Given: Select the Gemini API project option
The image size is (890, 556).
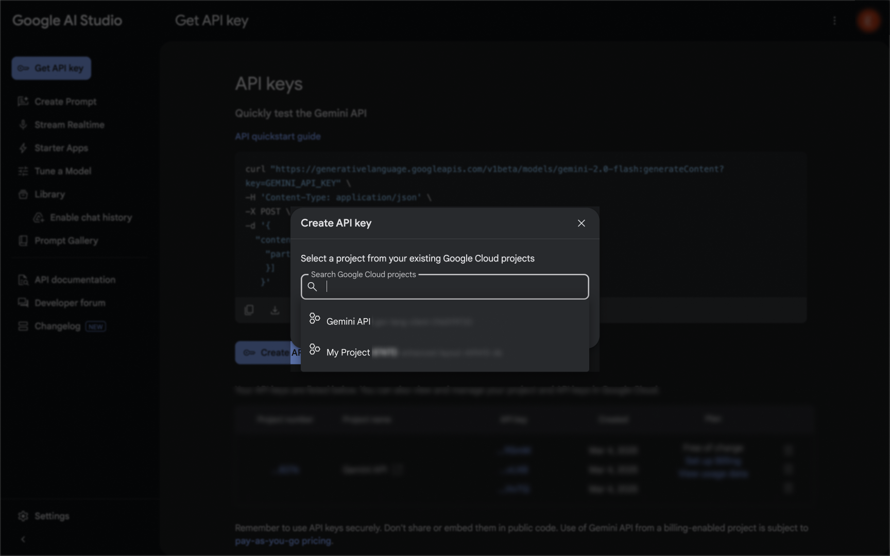Looking at the screenshot, I should tap(444, 321).
